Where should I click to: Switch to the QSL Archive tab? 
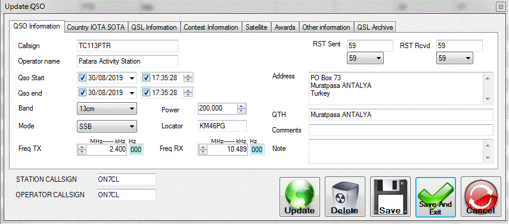(375, 27)
